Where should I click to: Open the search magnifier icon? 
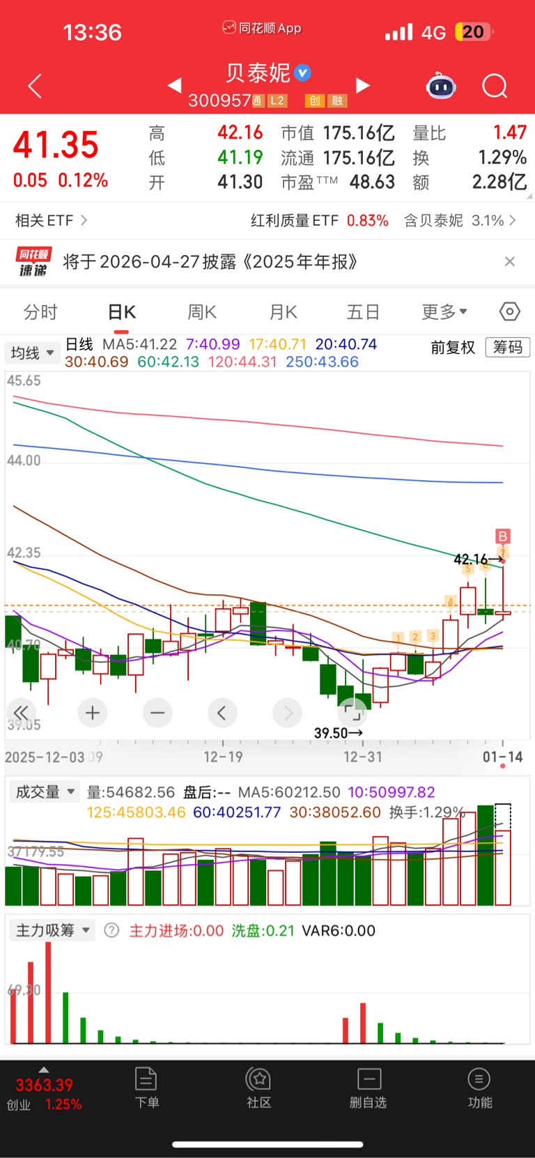(x=495, y=86)
